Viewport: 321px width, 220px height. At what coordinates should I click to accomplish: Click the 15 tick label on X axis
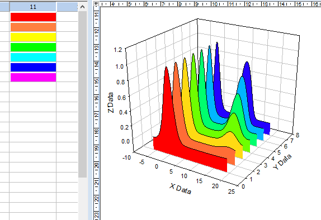click(x=199, y=181)
